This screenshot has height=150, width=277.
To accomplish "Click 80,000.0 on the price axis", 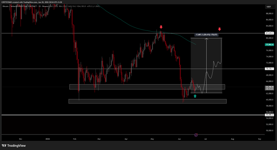I will 270,38.
